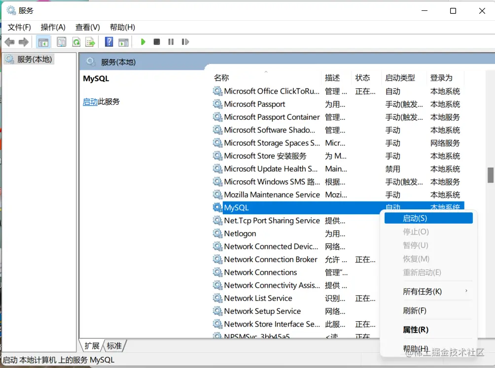
Task: Click the Forward arrow toolbar icon
Action: [24, 42]
